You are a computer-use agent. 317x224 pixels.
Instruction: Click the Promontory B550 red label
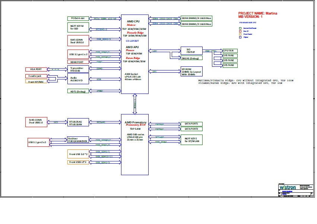coord(136,125)
